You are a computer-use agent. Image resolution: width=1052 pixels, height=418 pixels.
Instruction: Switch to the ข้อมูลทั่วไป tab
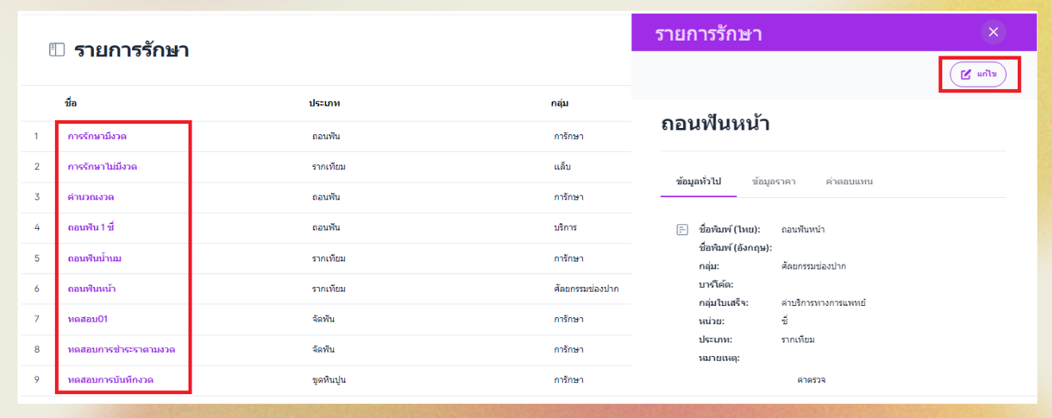click(698, 181)
